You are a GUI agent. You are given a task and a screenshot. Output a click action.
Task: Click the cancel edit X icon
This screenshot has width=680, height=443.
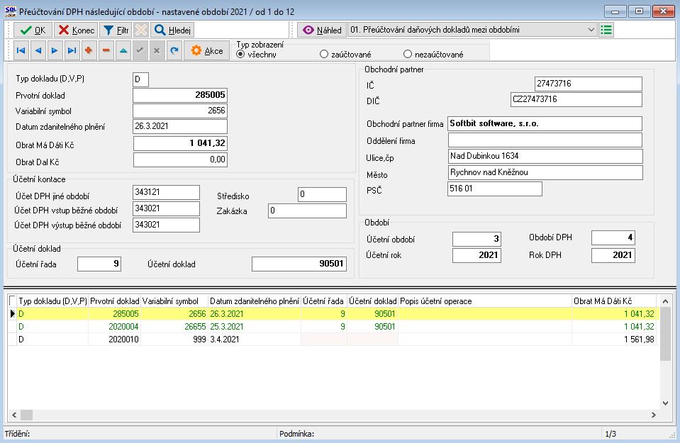click(157, 51)
